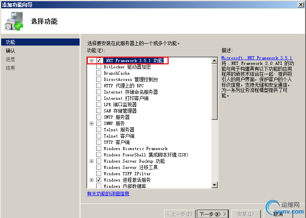The width and height of the screenshot is (306, 218).
Task: Enable Internet 存储命名服务器 checkbox
Action: tap(99, 92)
